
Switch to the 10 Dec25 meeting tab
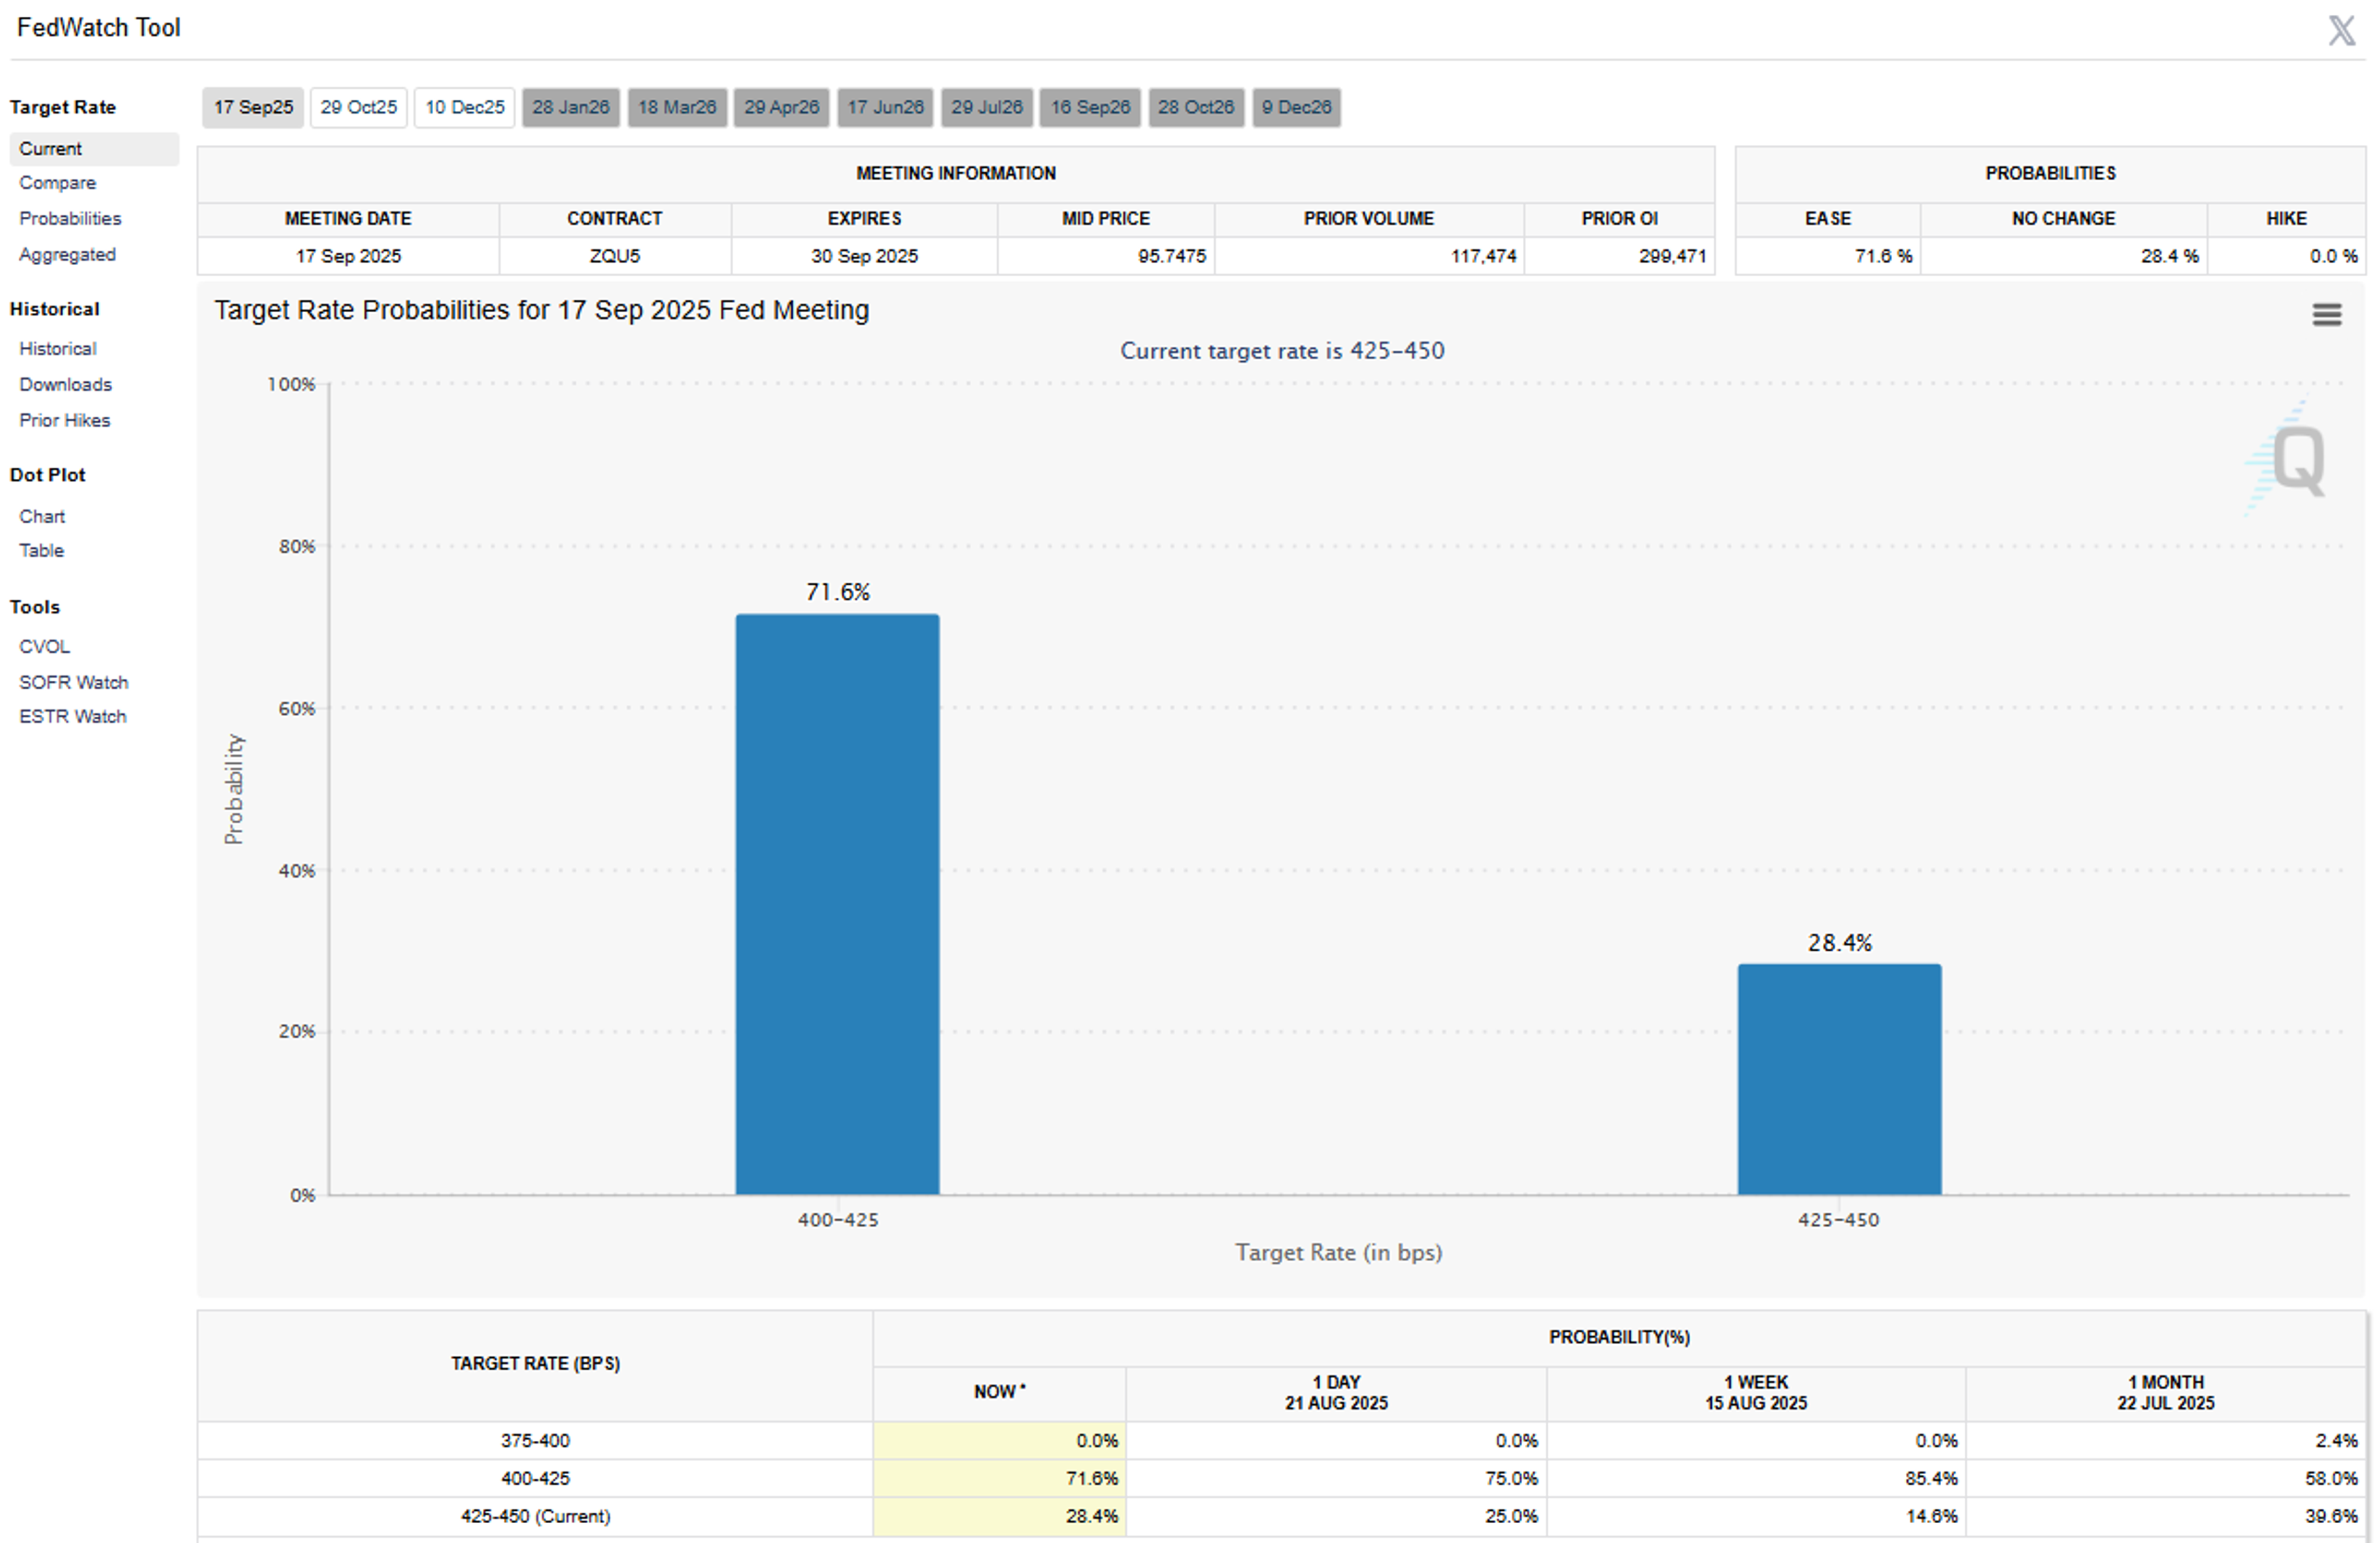[x=465, y=107]
